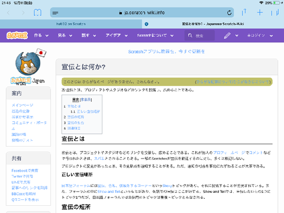Expand the アイデア dropdown menu
Image resolution: width=284 pixels, height=213 pixels.
click(117, 35)
